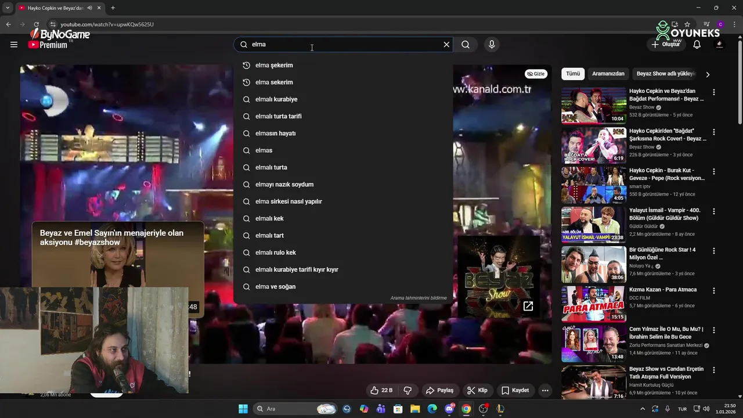The height and width of the screenshot is (418, 743).
Task: Open options for Kızma Kazan Para Atmaca
Action: click(714, 290)
